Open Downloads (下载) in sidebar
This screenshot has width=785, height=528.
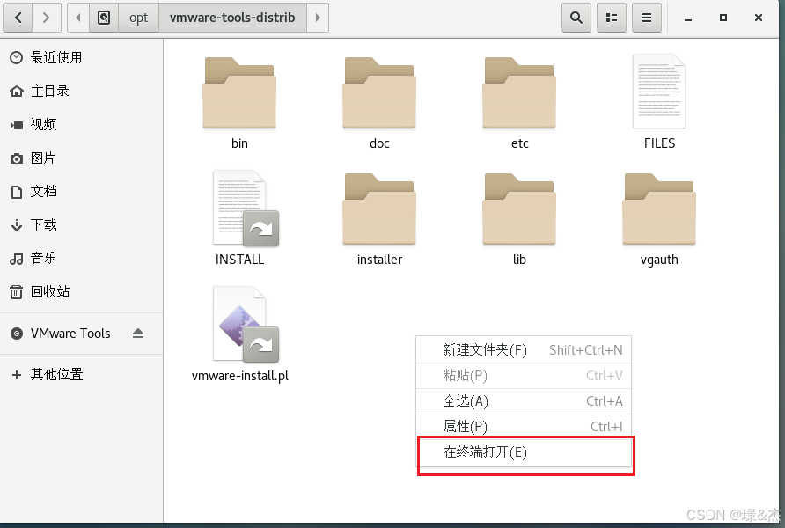(82, 224)
